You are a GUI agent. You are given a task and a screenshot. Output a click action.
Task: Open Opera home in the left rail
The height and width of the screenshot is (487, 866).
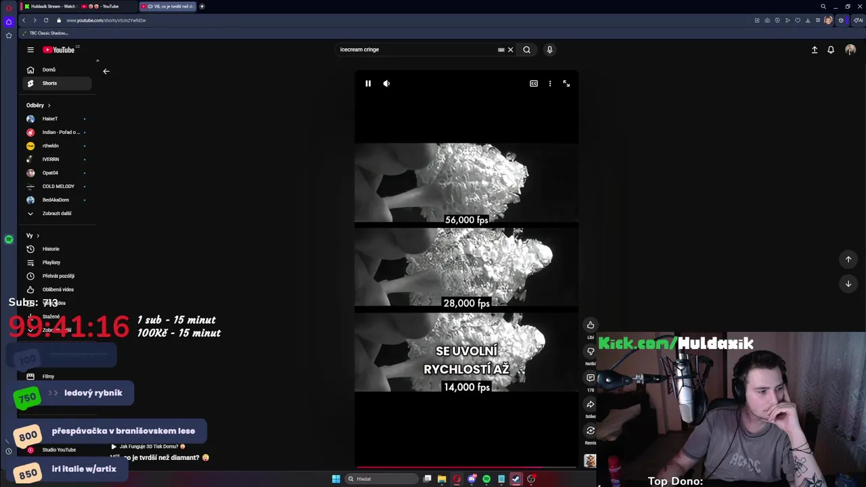pos(9,22)
